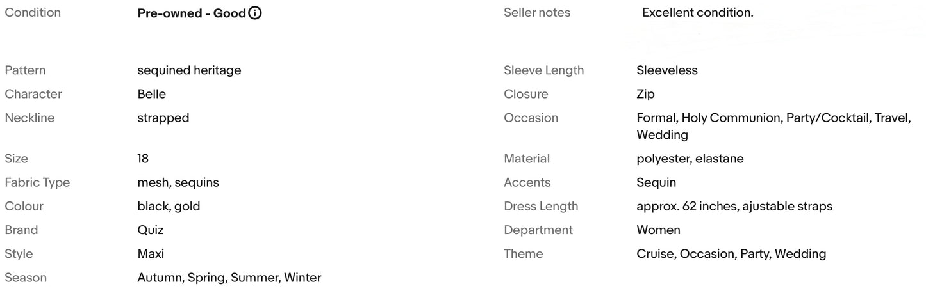926x300 pixels.
Task: Open the condition info icon beside Pre-owned - Good
Action: (x=255, y=13)
